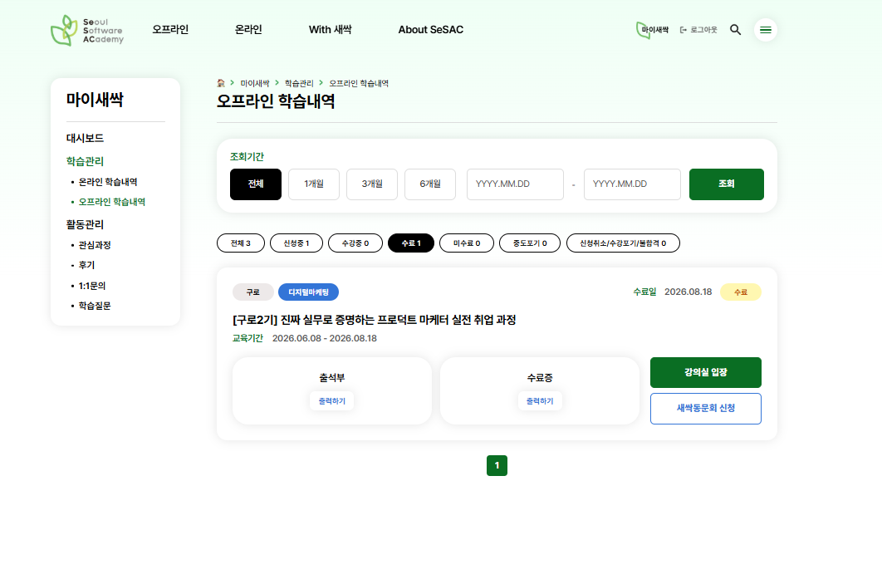Open the 온라인 top menu

pos(248,30)
